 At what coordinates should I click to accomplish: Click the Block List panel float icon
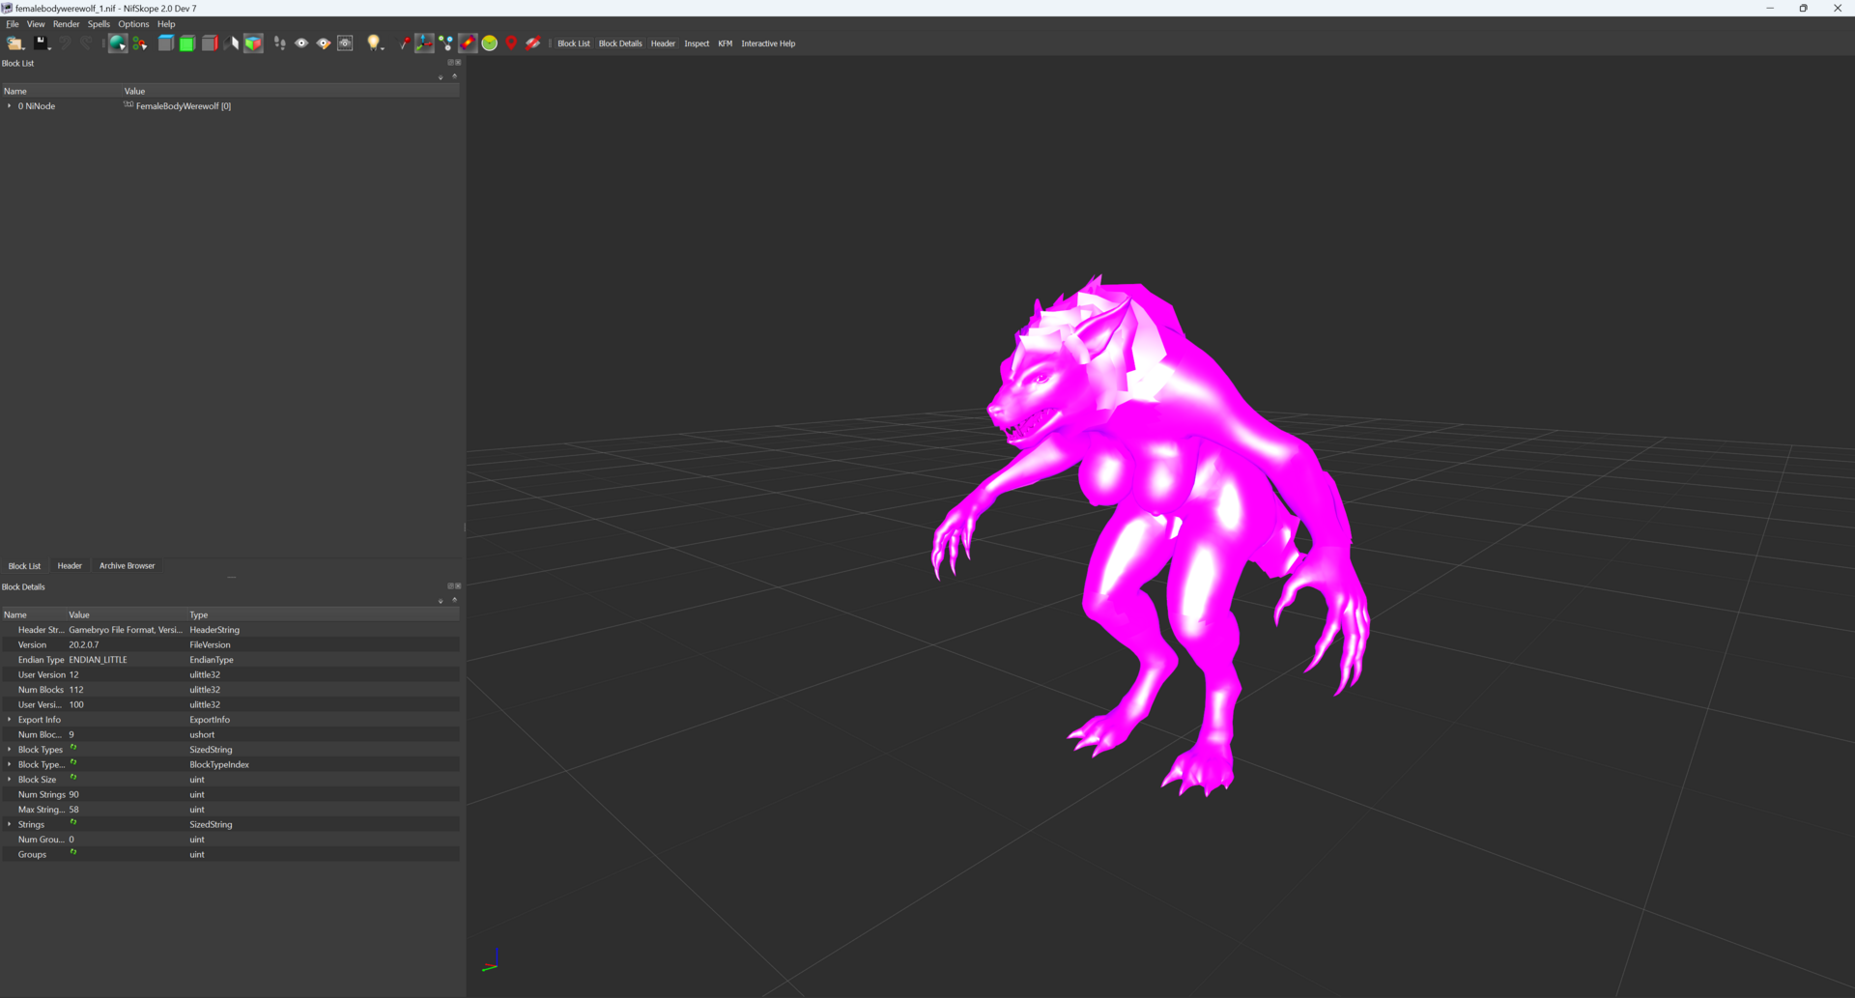point(450,63)
